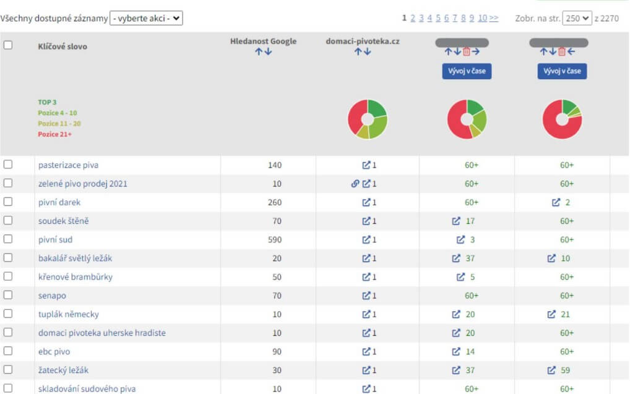Click the 'Pozice 21+' legend label
The image size is (630, 394).
(55, 135)
